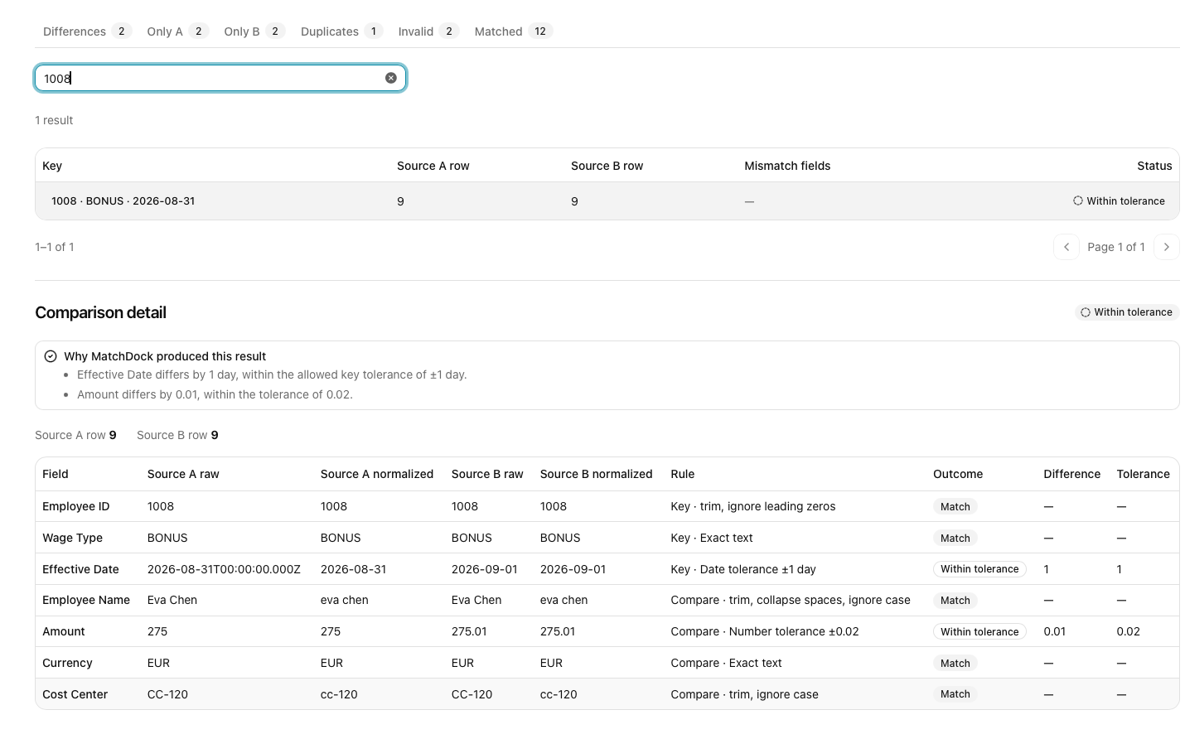Image resolution: width=1185 pixels, height=739 pixels.
Task: Show the Duplicates tab
Action: point(341,31)
